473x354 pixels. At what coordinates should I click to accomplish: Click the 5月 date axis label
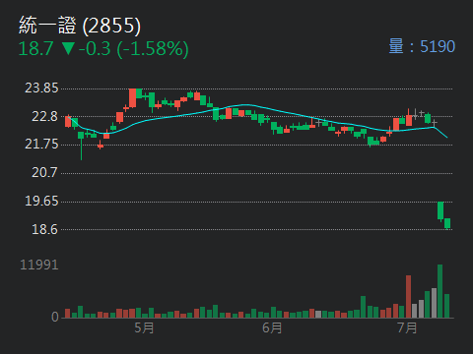click(x=144, y=327)
